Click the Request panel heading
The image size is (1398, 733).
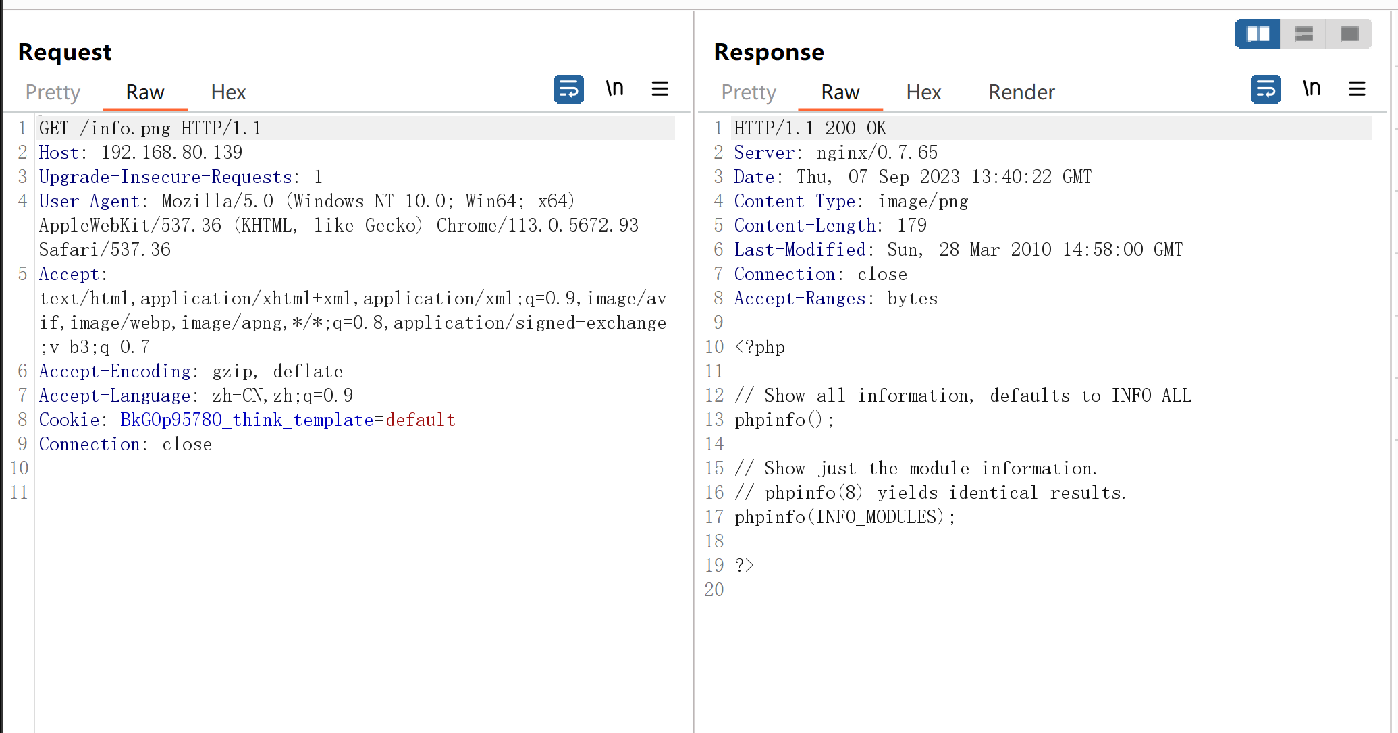pyautogui.click(x=65, y=52)
